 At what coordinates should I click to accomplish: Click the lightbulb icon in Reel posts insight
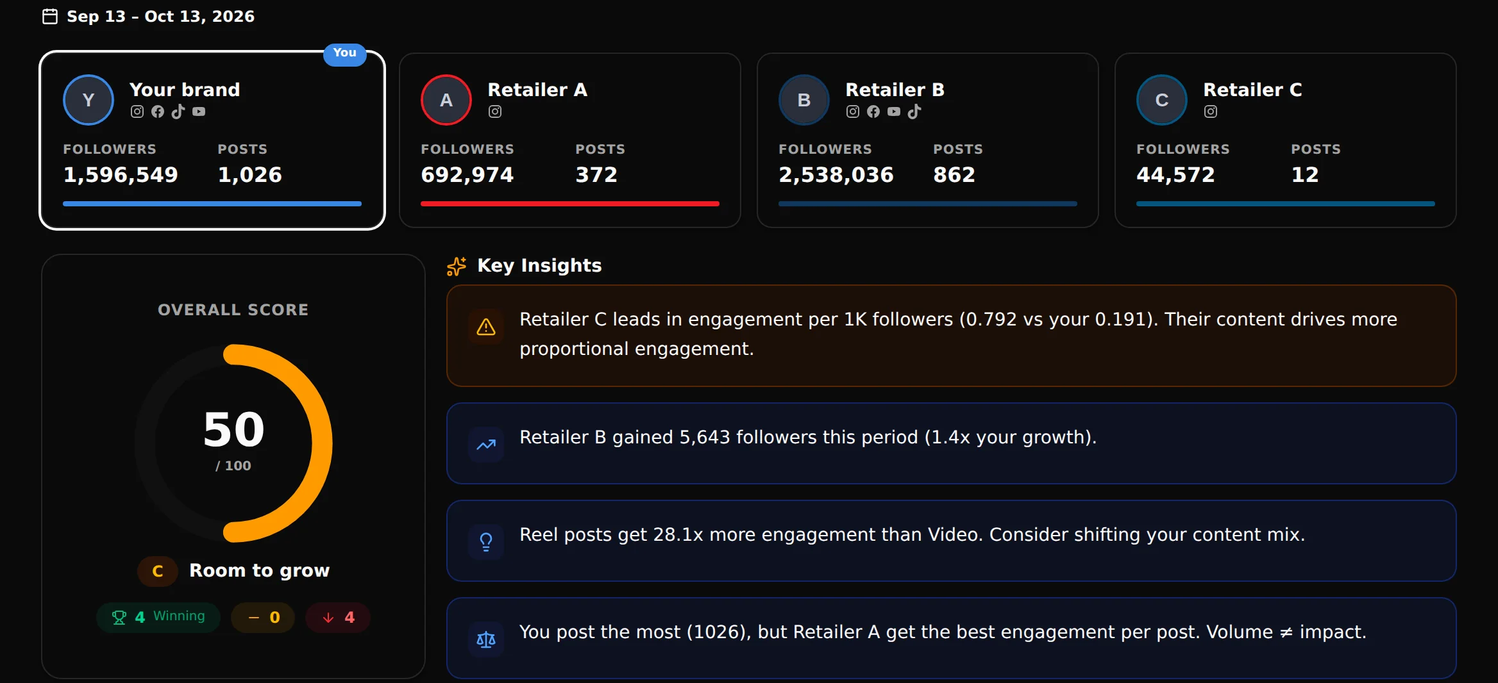tap(486, 542)
